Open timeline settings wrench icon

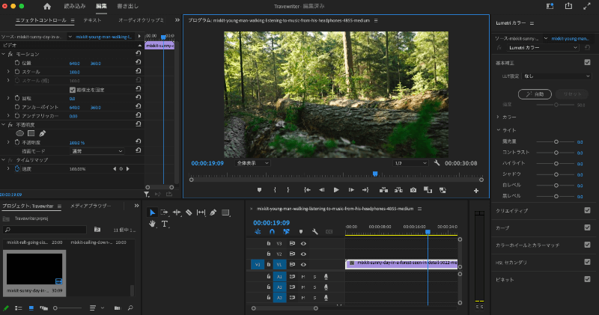(315, 232)
